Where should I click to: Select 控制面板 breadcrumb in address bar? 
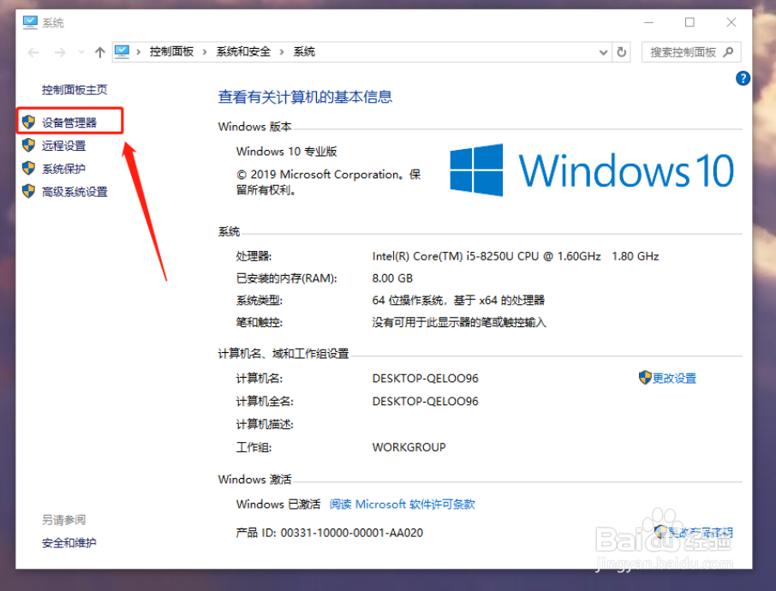[171, 51]
